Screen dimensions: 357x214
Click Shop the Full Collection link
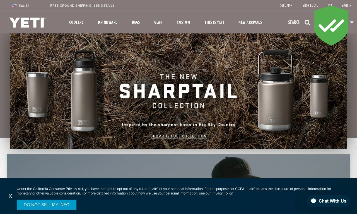tap(178, 136)
